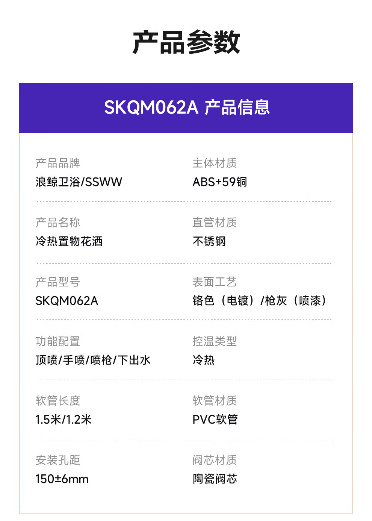The width and height of the screenshot is (372, 521).
Task: Select the 主体材质 label
Action: [x=215, y=163]
